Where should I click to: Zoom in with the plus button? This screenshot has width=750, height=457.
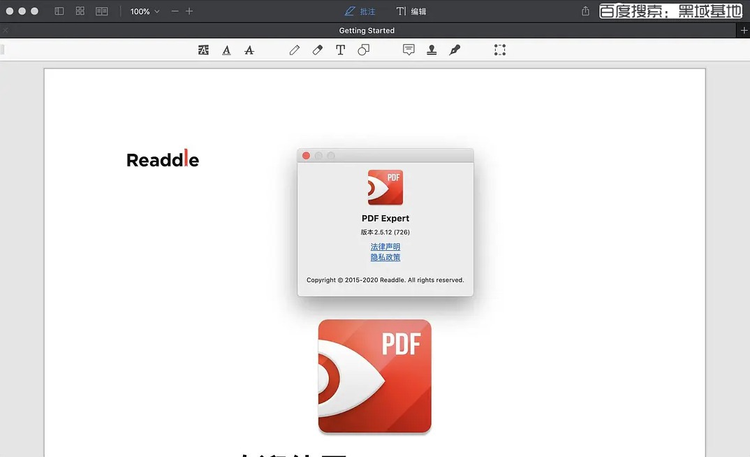coord(189,11)
